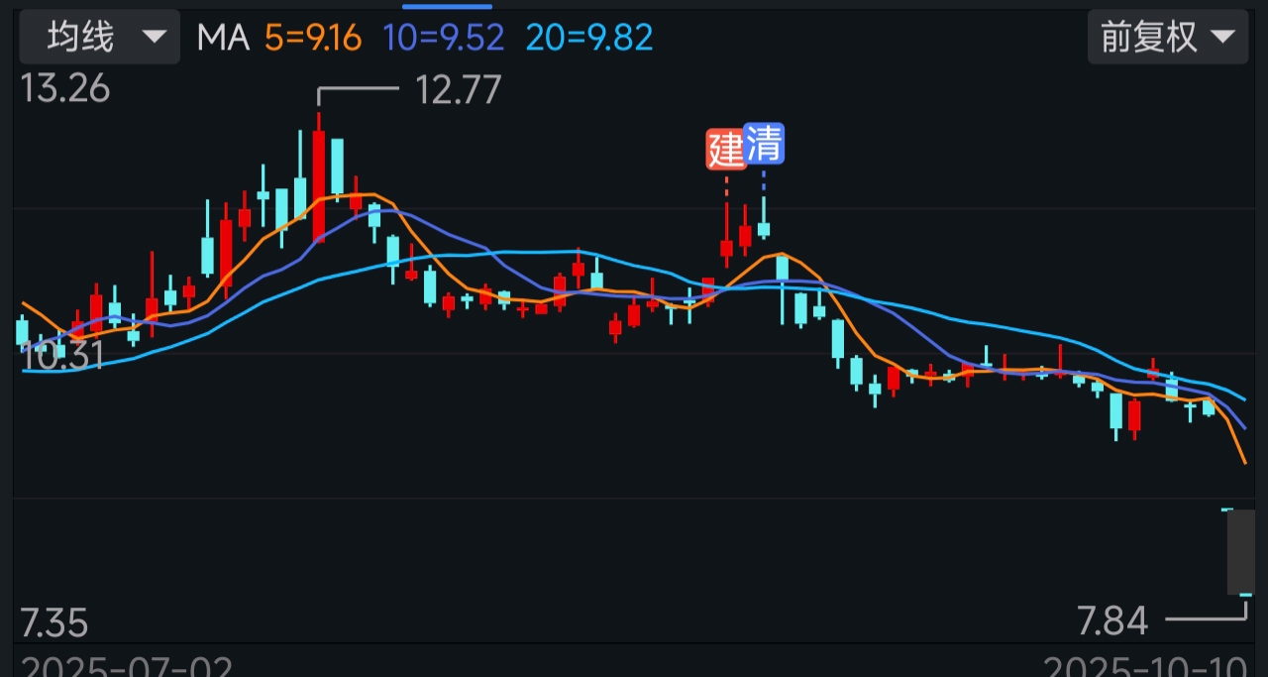Screen dimensions: 1268x677
Task: Open the 均线 indicator dropdown
Action: (99, 38)
